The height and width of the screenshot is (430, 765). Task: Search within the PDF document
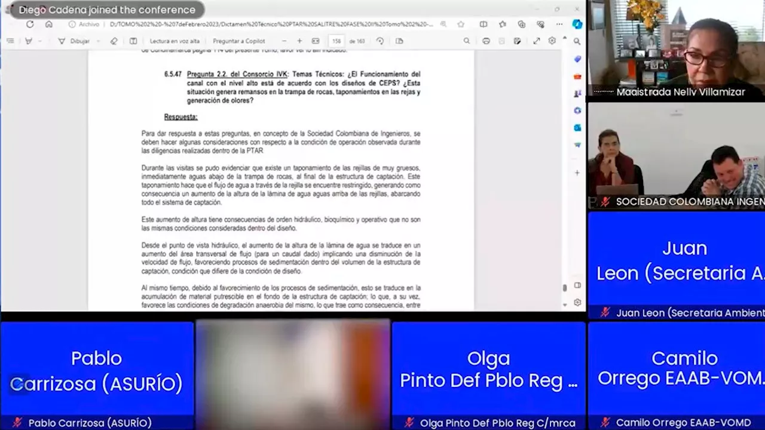467,41
